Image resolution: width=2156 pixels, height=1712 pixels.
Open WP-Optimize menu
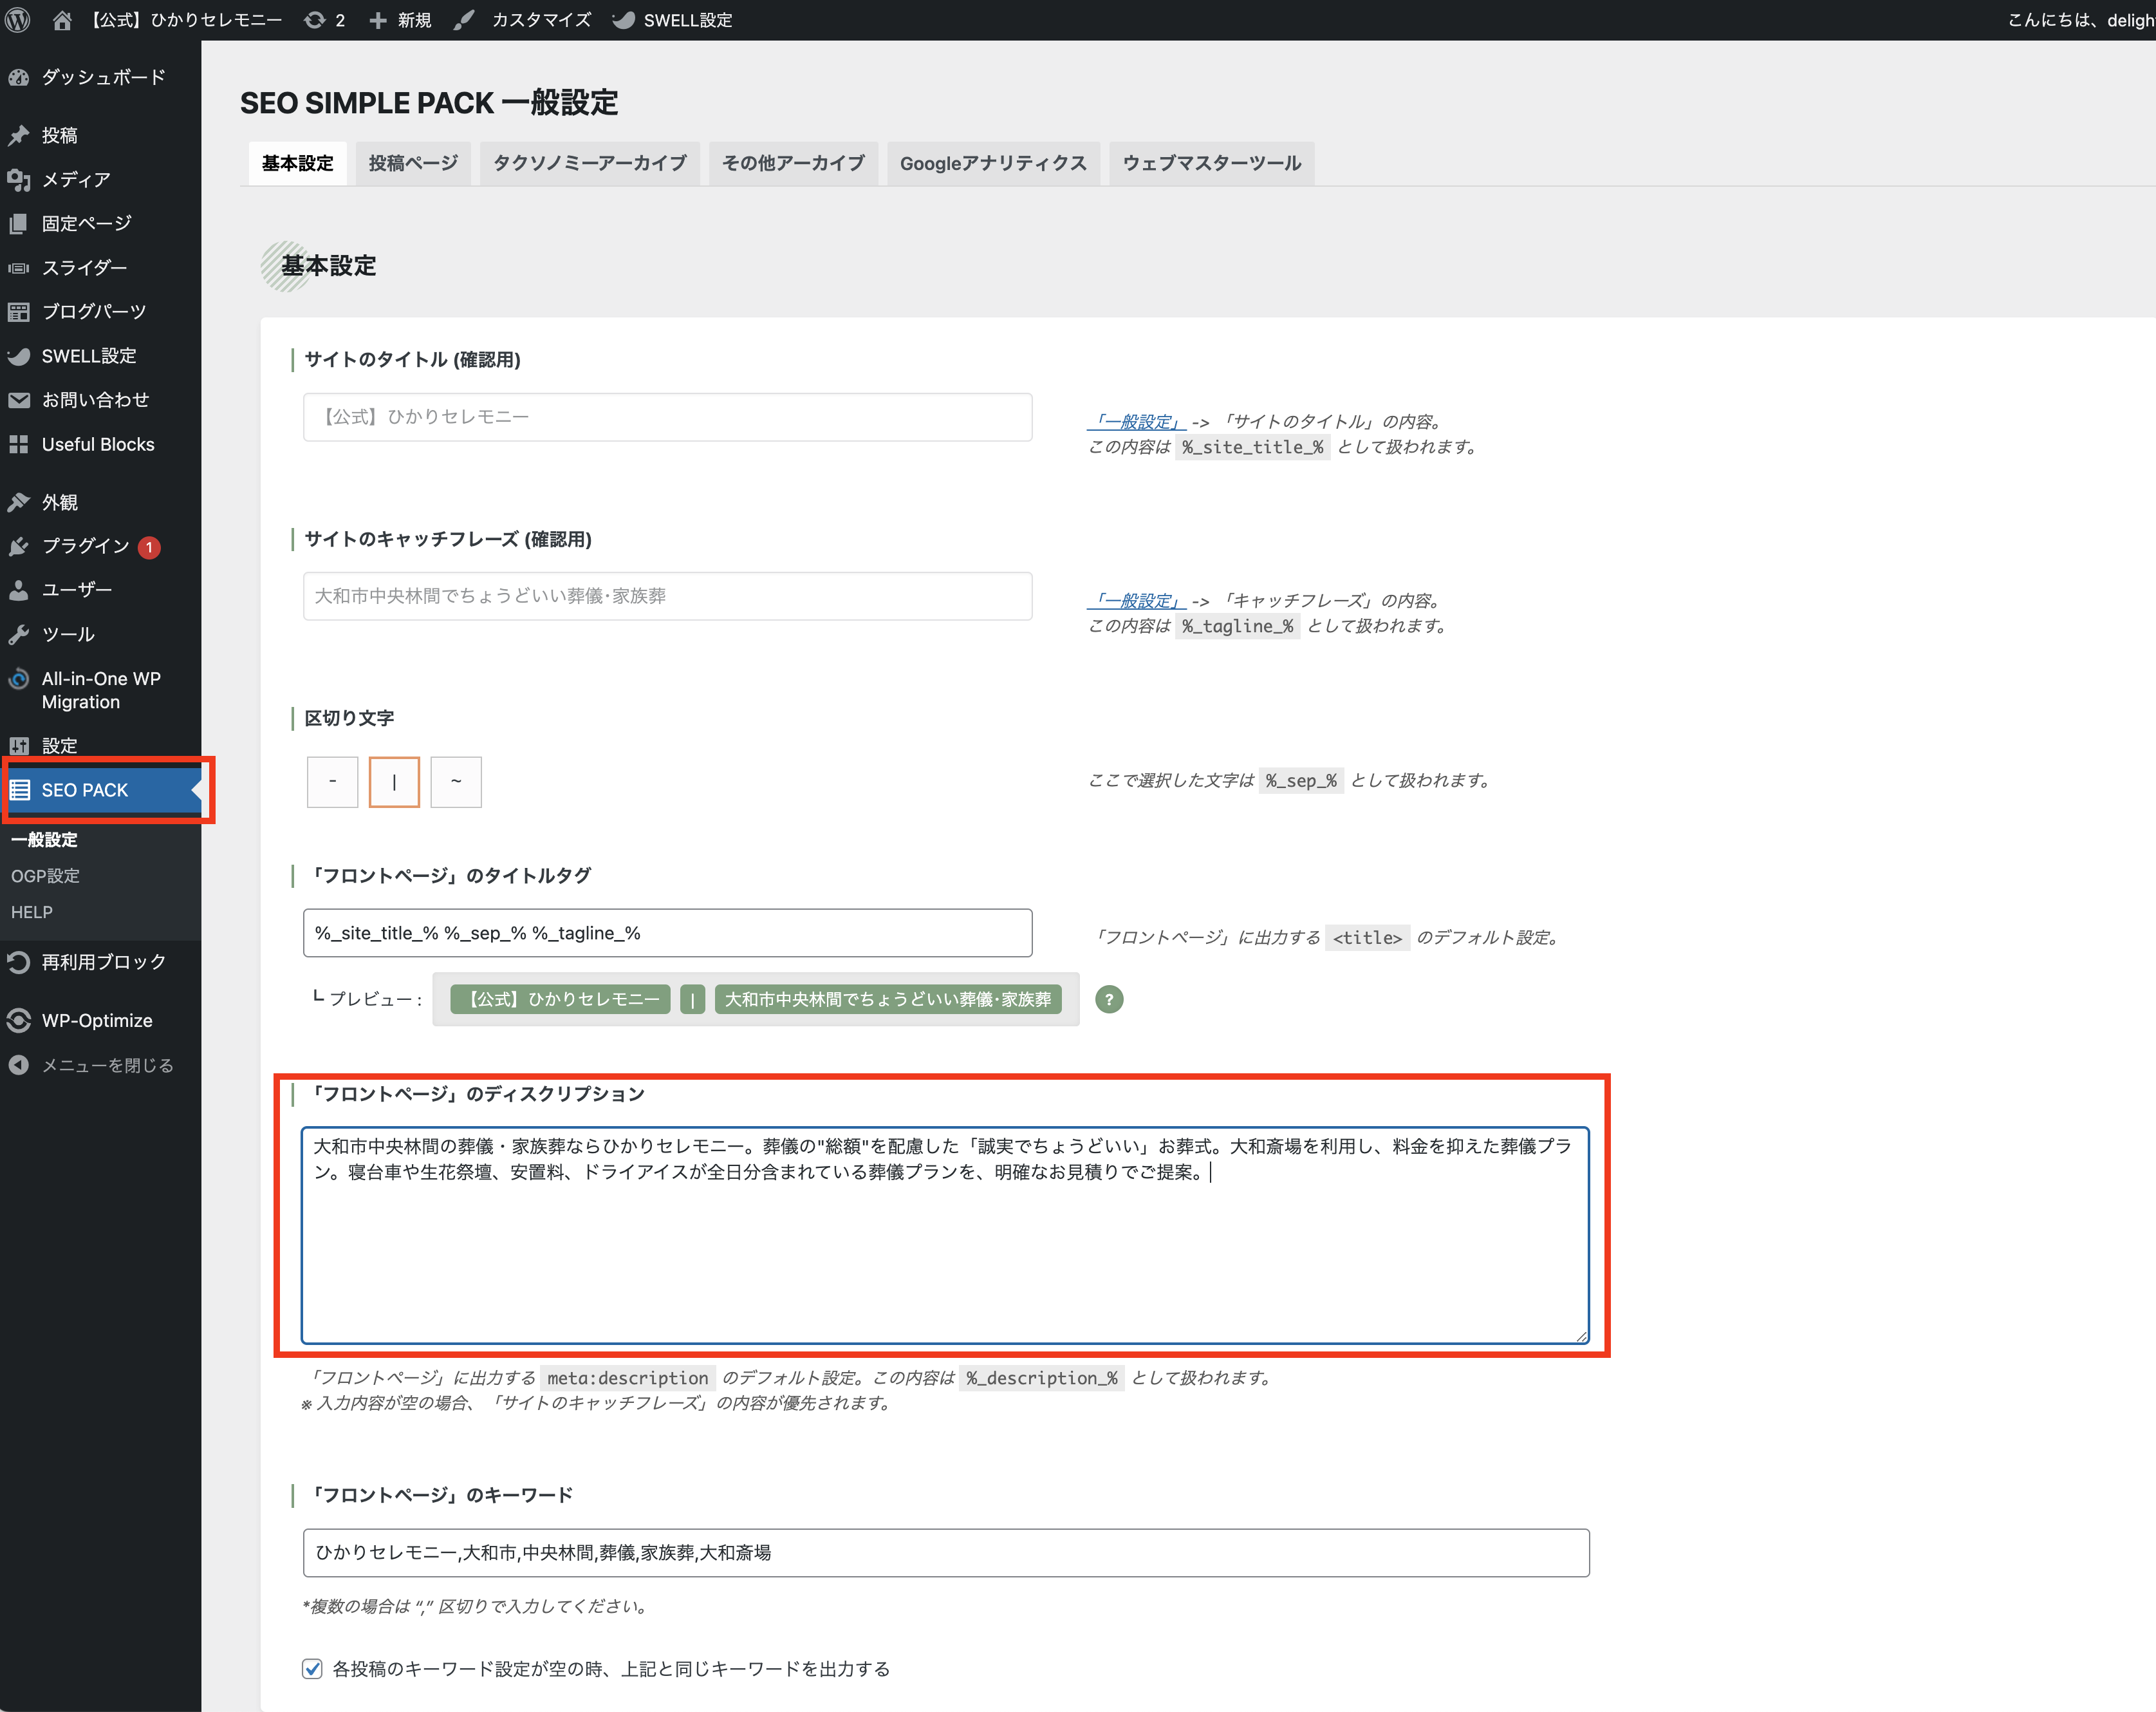100,1020
